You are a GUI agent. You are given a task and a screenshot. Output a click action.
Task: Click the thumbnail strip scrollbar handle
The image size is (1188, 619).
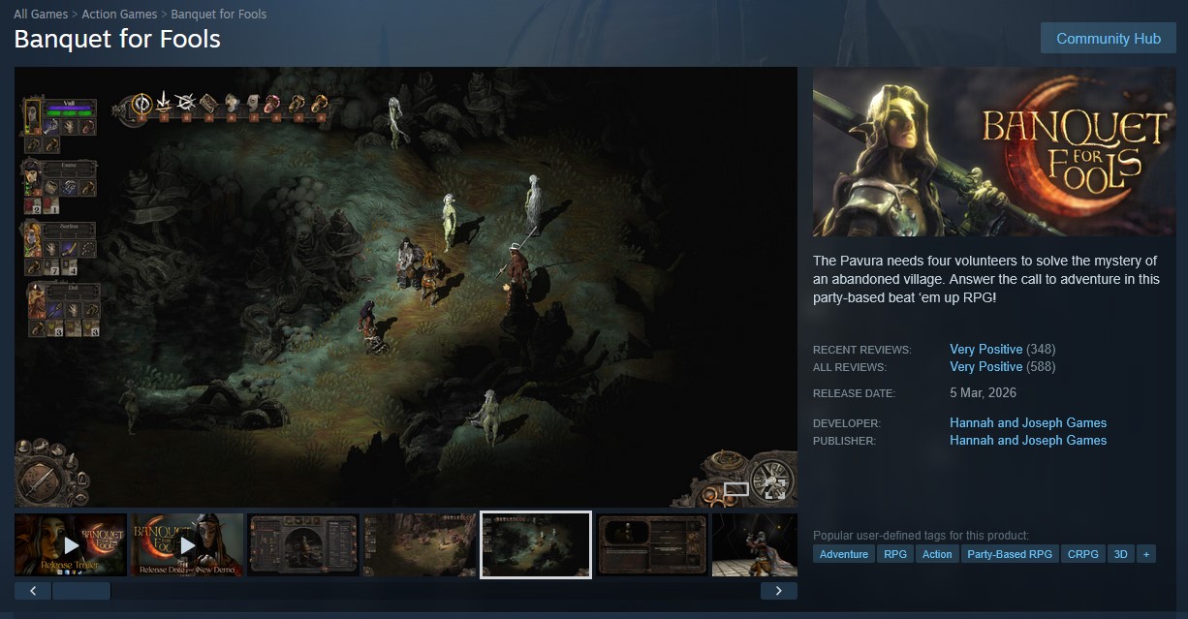pyautogui.click(x=81, y=591)
